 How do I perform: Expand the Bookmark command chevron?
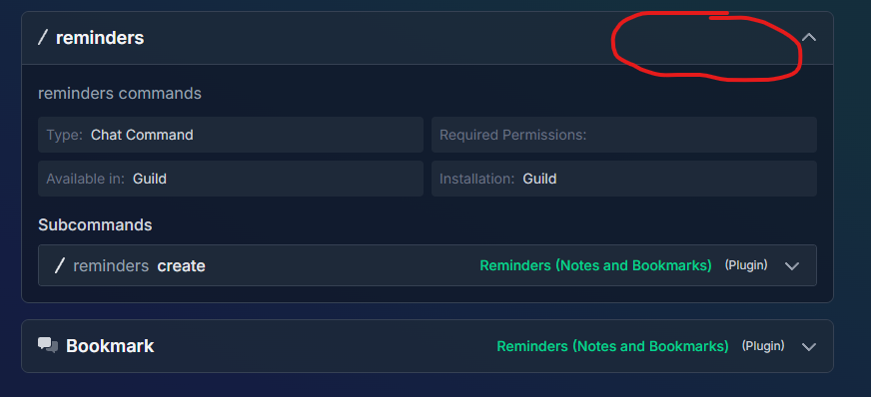pyautogui.click(x=809, y=347)
